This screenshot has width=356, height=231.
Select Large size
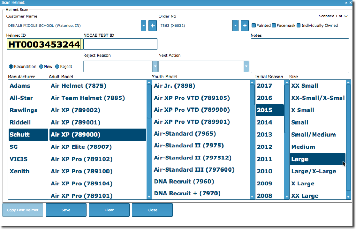(318, 159)
